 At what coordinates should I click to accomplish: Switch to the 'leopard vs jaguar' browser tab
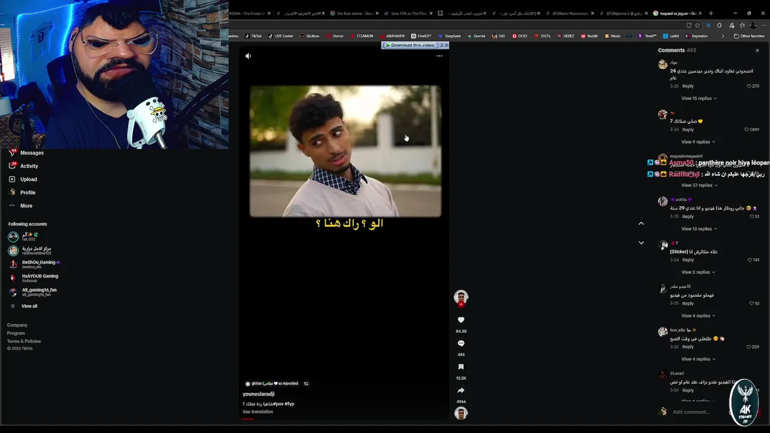(678, 13)
